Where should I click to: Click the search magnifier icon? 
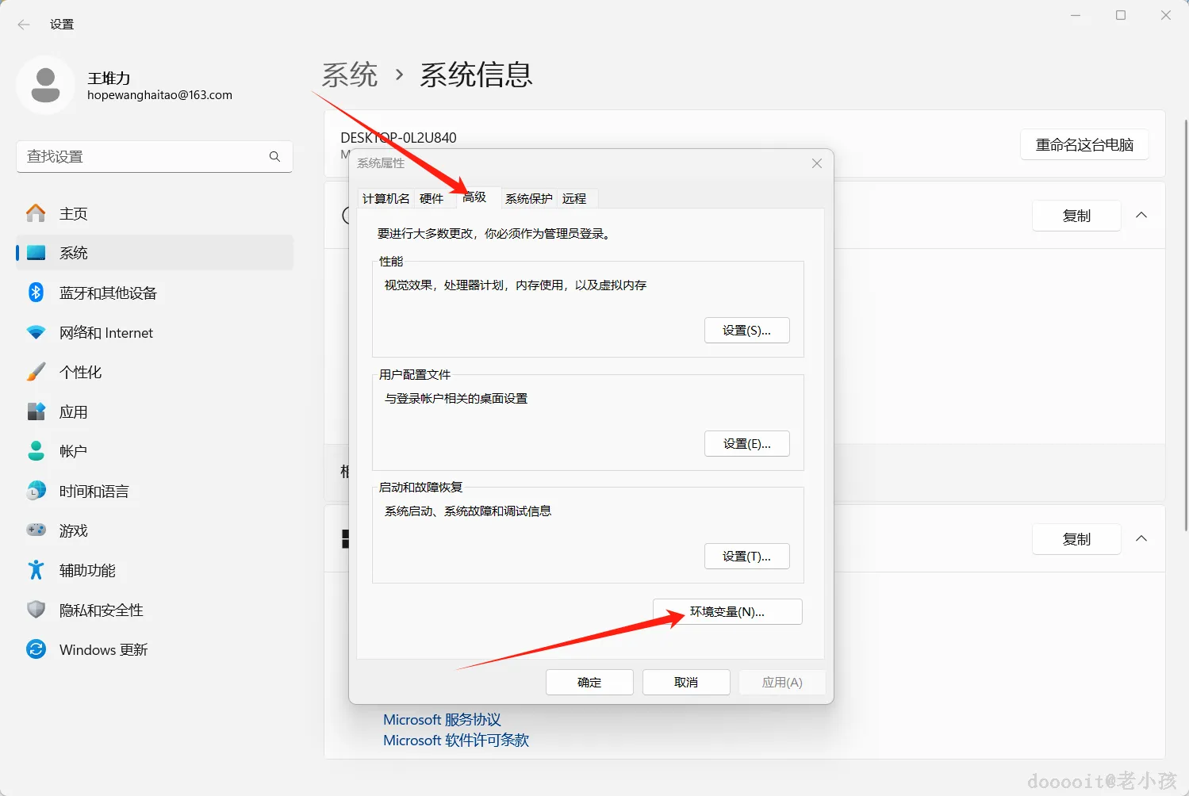(274, 156)
